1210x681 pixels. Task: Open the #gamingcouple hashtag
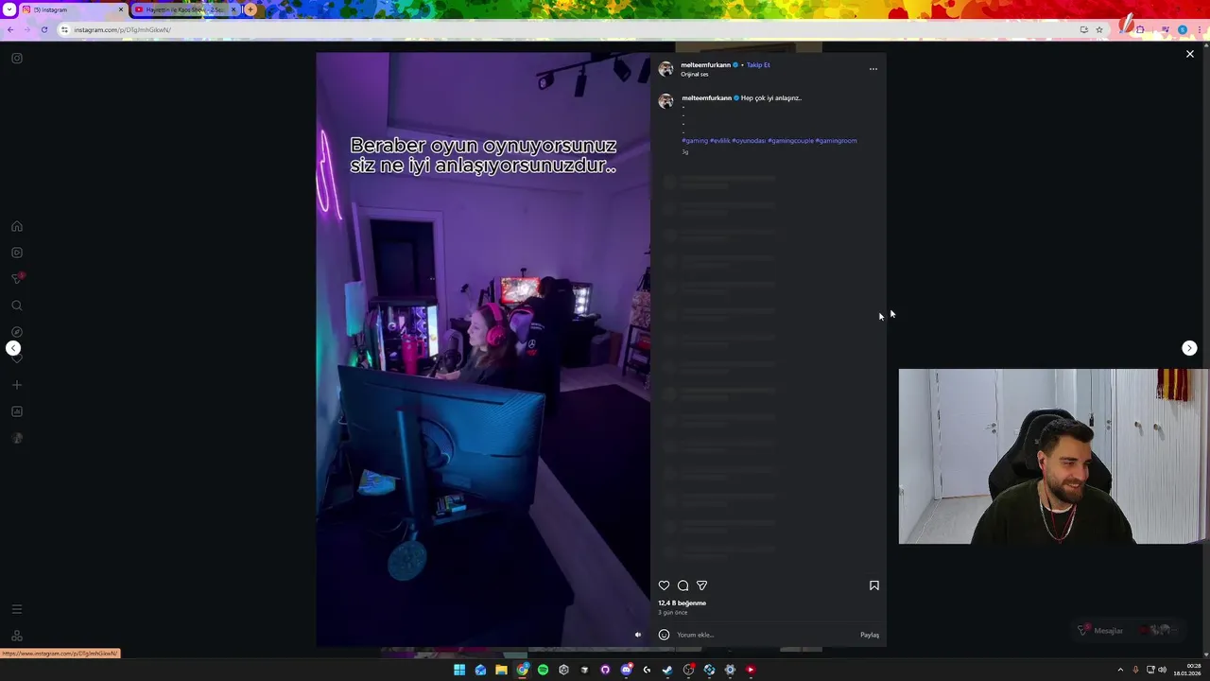tap(790, 141)
